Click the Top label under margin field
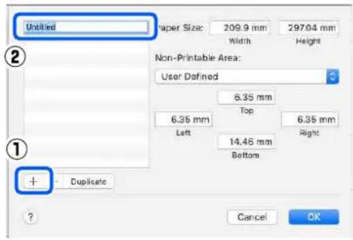The width and height of the screenshot is (353, 240). 247,110
